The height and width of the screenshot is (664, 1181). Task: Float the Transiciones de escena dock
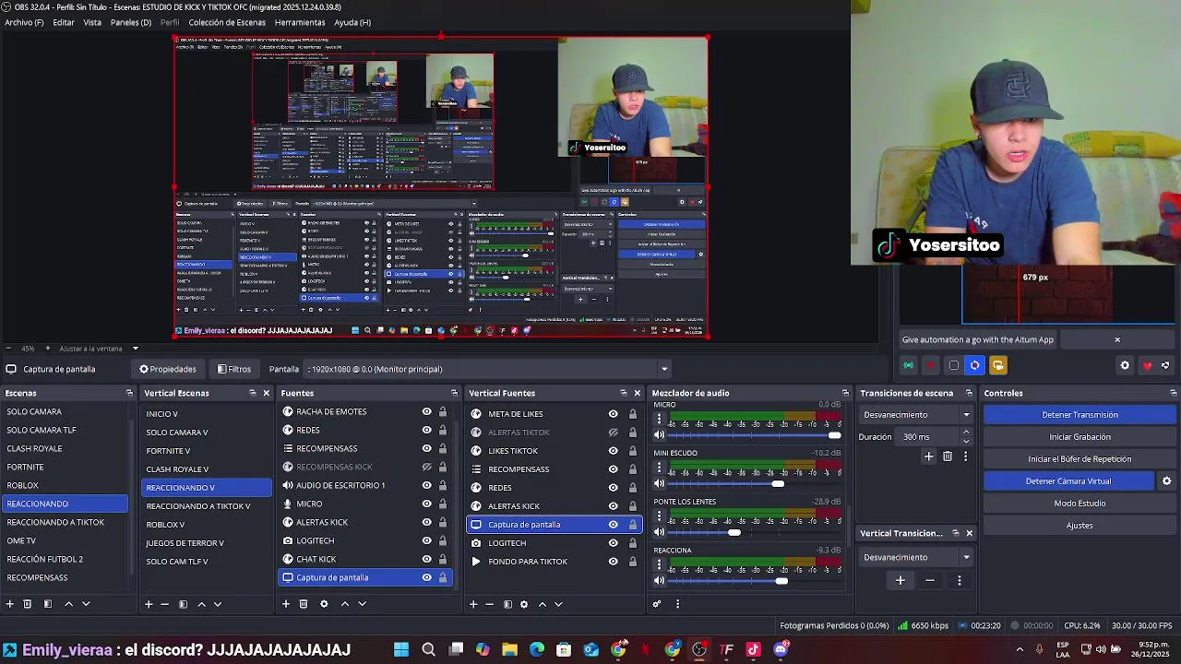coord(971,393)
